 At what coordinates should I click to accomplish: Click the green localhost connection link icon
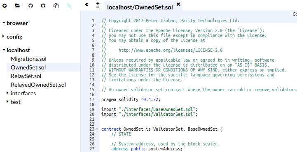click(69, 6)
